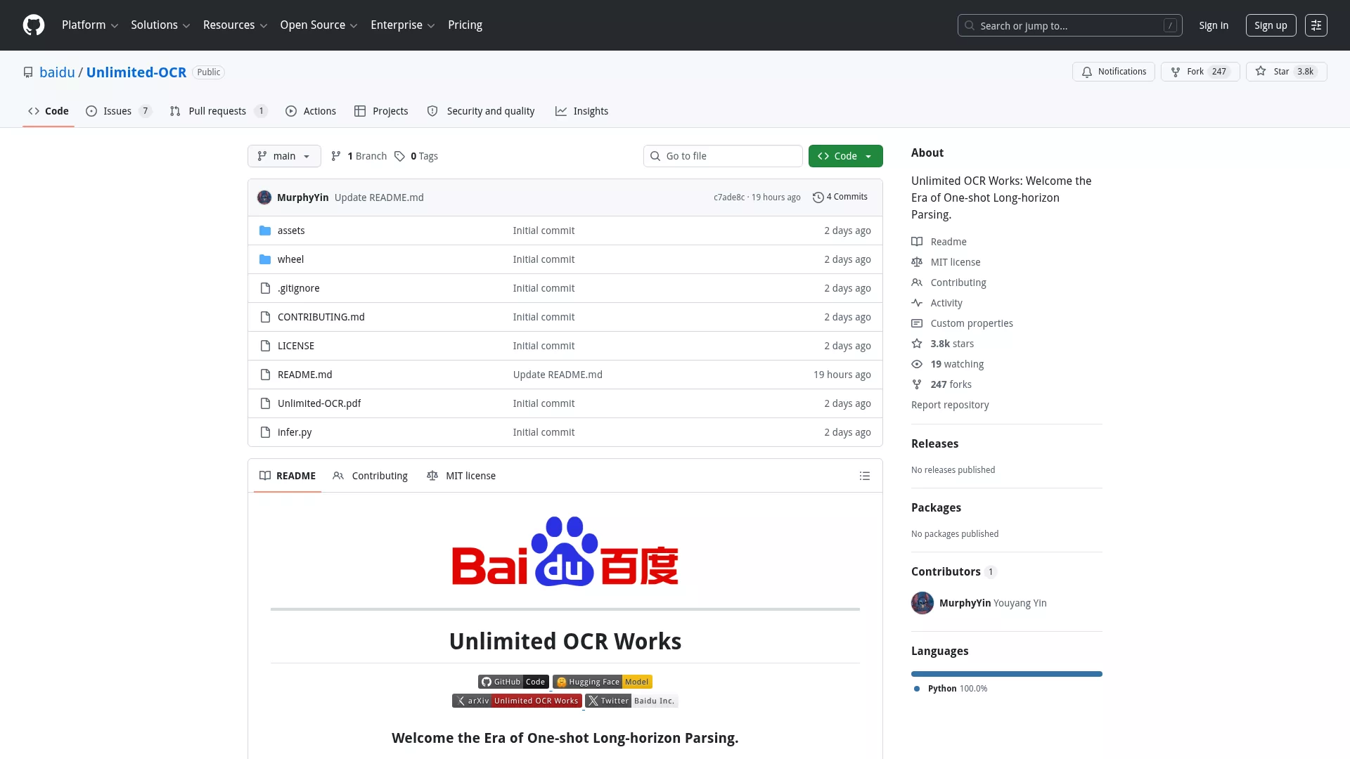Image resolution: width=1350 pixels, height=759 pixels.
Task: Select the MIT license tab in README panel
Action: pos(461,476)
